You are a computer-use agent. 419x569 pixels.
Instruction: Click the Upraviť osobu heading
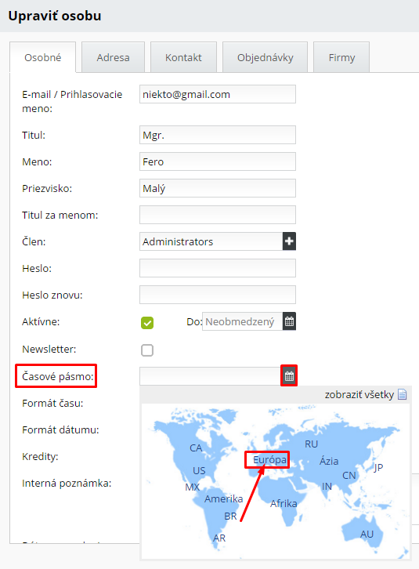[55, 16]
